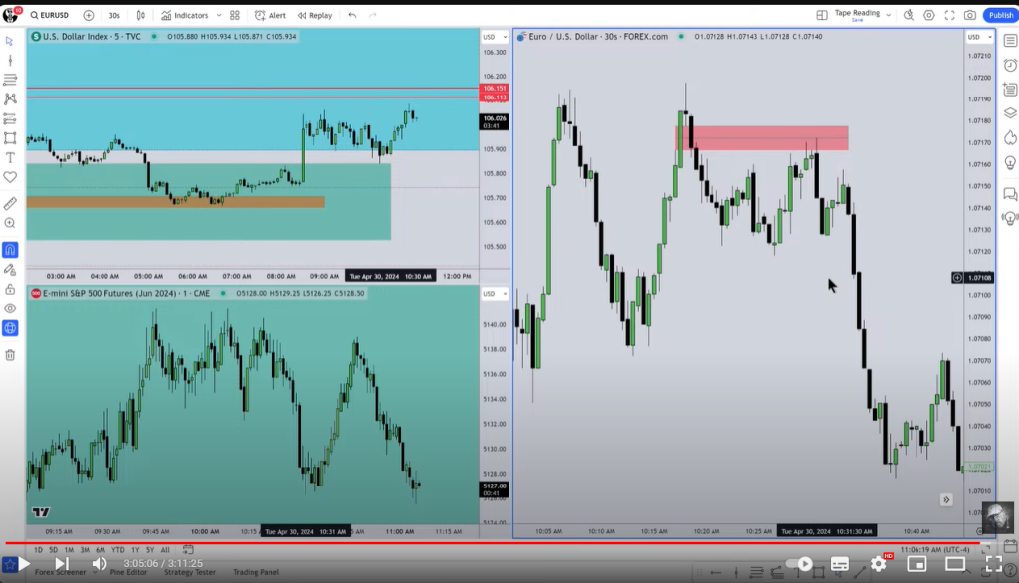Open the alerts clock panel
This screenshot has width=1019, height=583.
point(1010,65)
